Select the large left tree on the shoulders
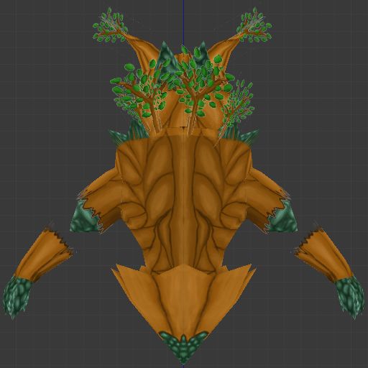Screen dimensions: 368x368 click(139, 93)
